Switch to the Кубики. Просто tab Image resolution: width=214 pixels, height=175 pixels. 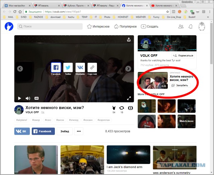[x=77, y=6]
